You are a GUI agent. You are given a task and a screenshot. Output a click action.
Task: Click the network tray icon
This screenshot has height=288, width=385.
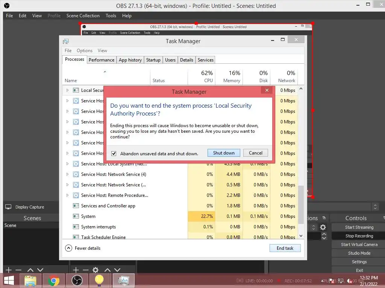coord(341,280)
